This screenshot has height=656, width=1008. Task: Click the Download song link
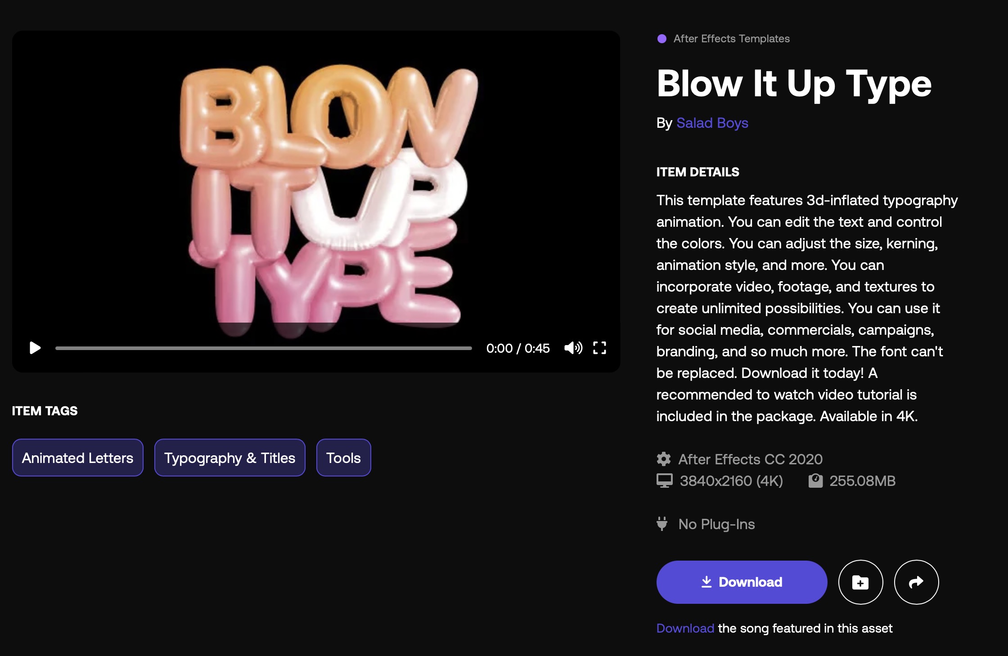point(685,628)
